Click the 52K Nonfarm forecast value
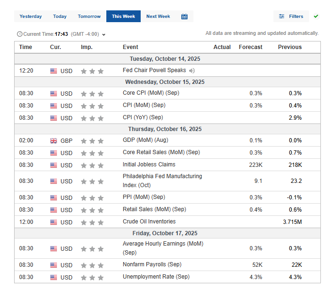327x288 pixels. click(257, 265)
